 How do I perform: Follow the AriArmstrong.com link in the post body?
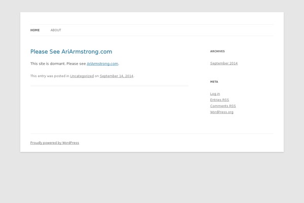[102, 64]
